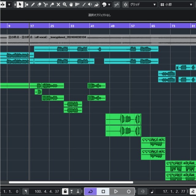The height and width of the screenshot is (196, 196).
Task: Expand the color palette dropdown
Action: point(108,5)
